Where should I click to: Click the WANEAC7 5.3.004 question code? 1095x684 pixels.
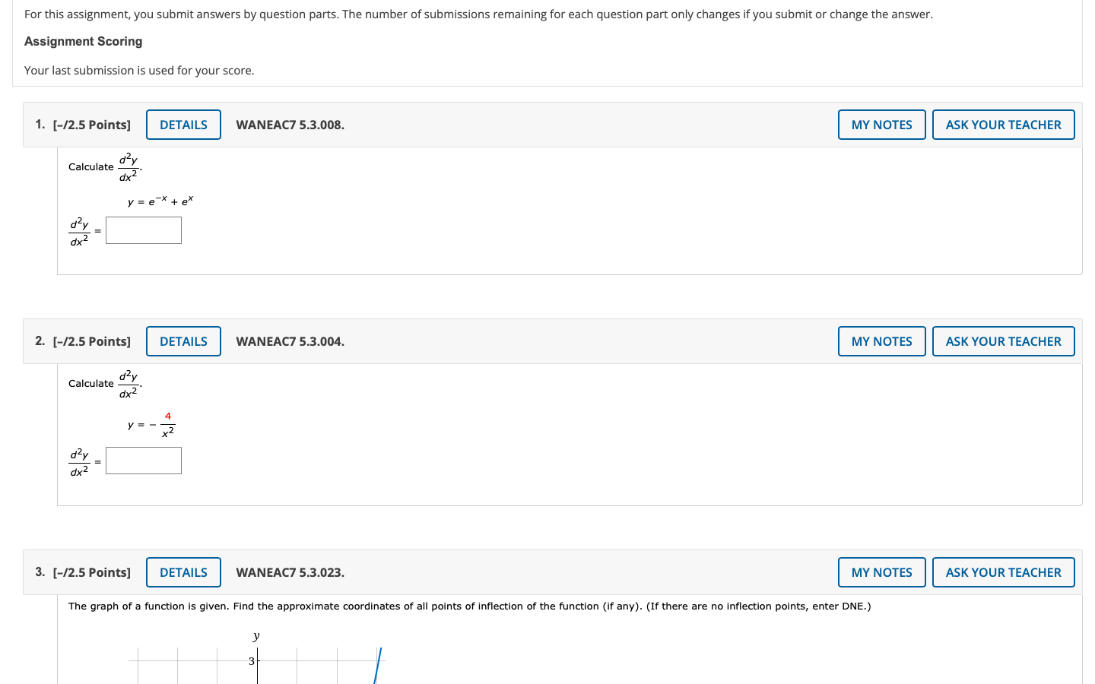(290, 341)
